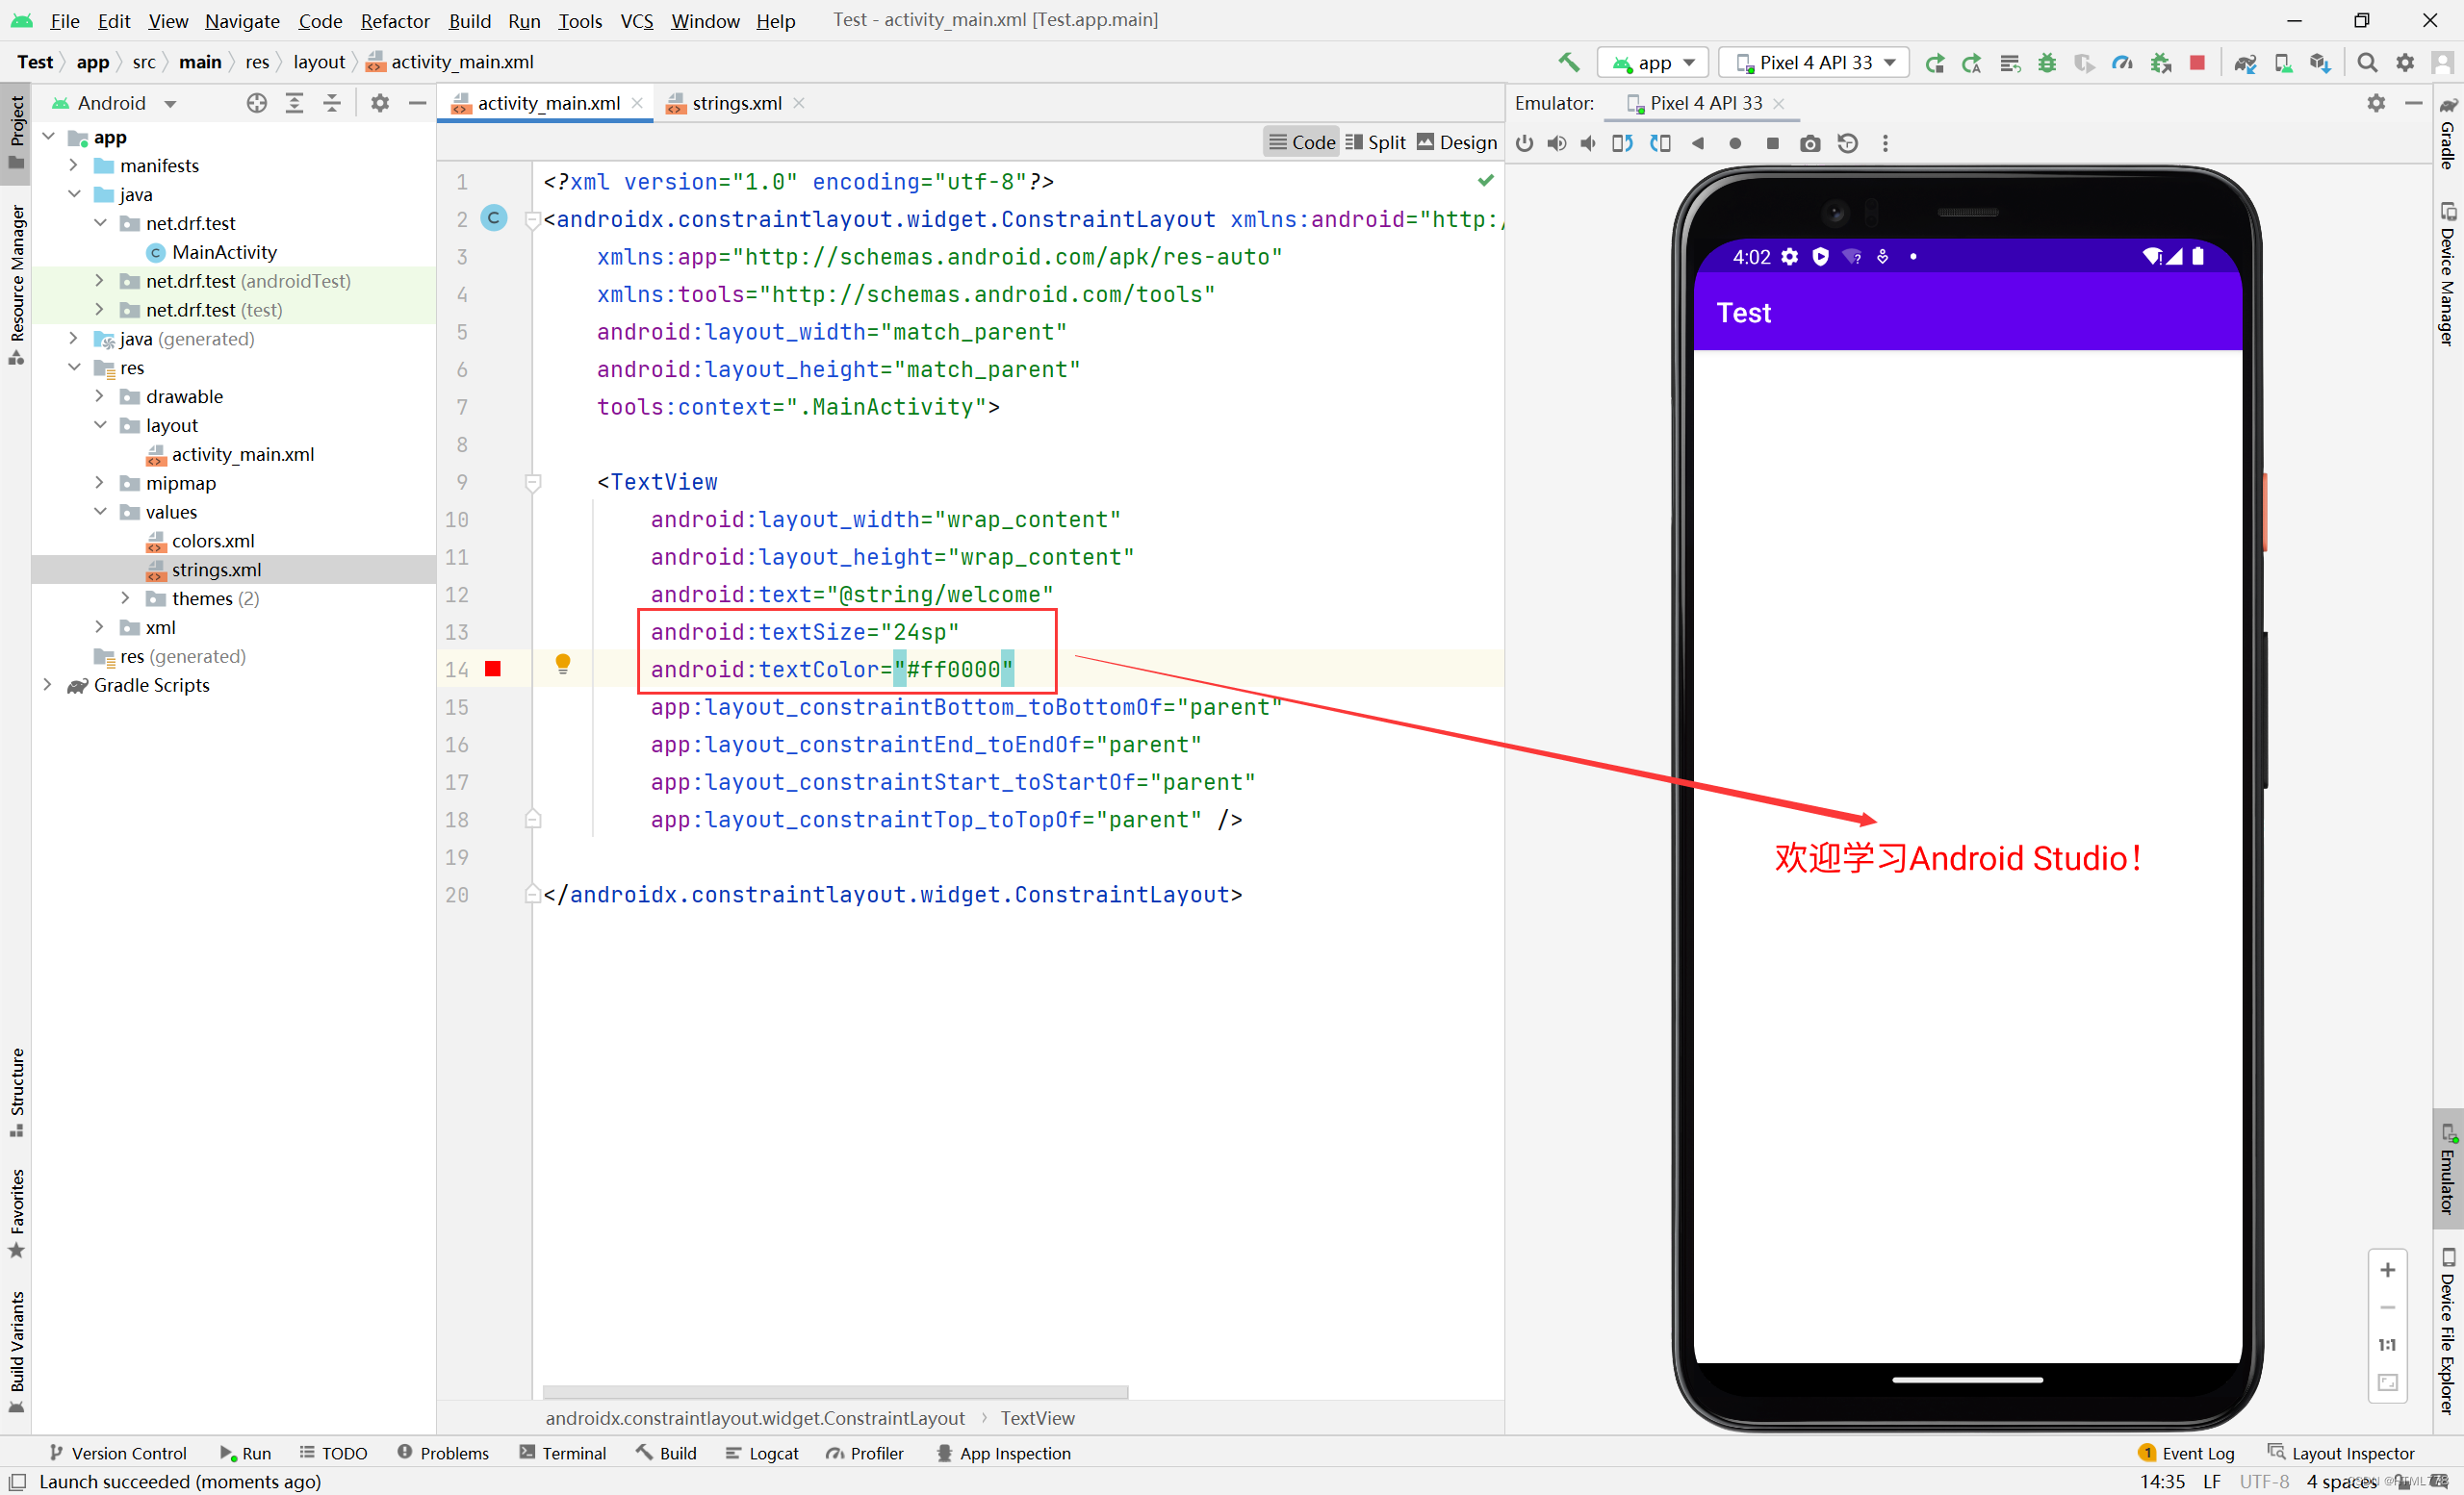Select colors.xml in project tree
2464x1495 pixels.
click(x=213, y=541)
